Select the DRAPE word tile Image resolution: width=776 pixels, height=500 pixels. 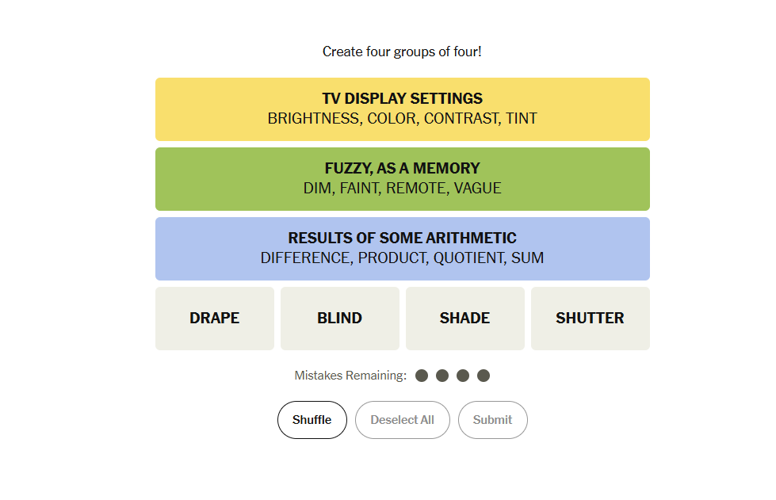click(214, 318)
